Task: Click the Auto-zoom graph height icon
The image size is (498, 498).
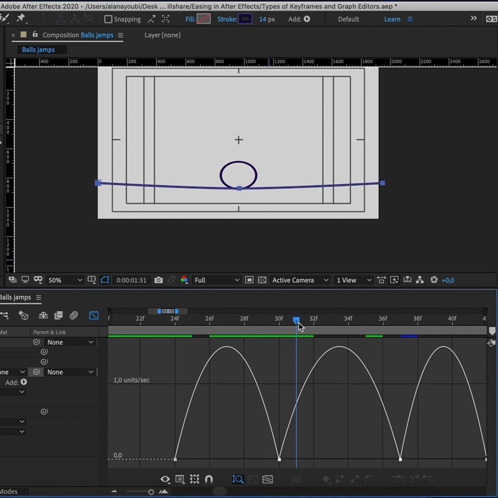Action: point(238,479)
